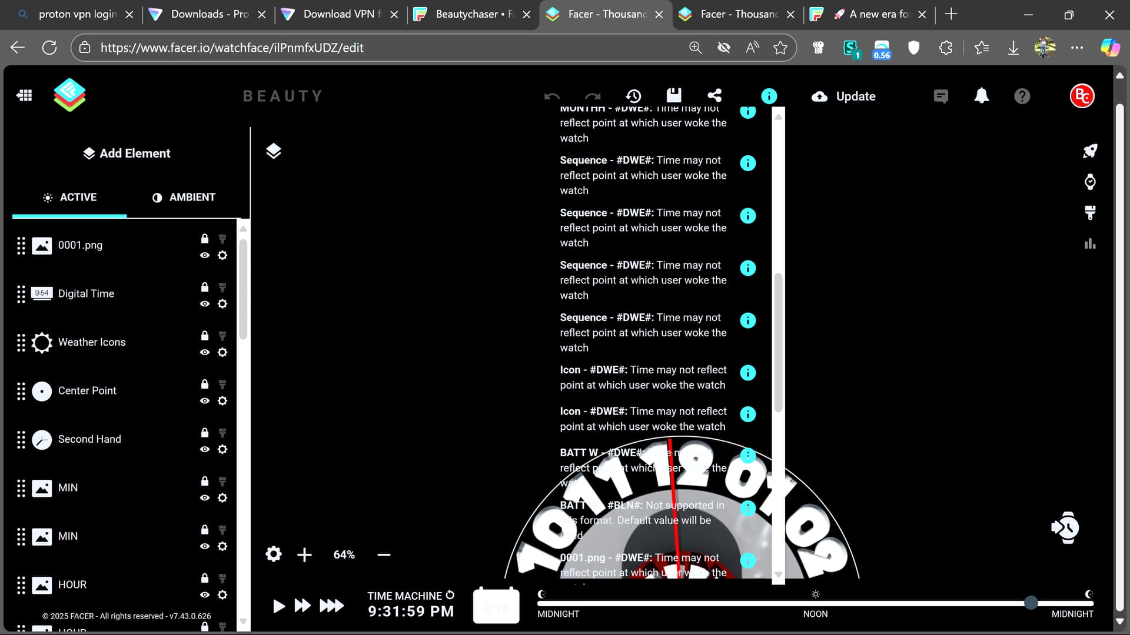1130x635 pixels.
Task: Click the share icon in top toolbar
Action: click(714, 96)
